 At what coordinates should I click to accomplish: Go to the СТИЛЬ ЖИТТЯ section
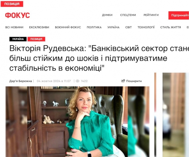pos(171,27)
